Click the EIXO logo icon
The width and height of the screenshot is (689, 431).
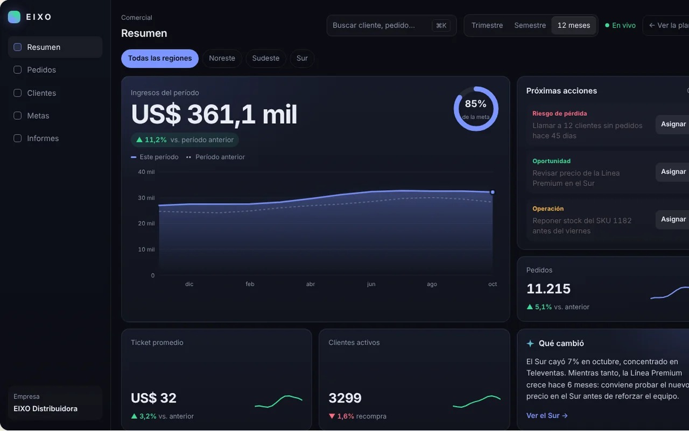(14, 17)
